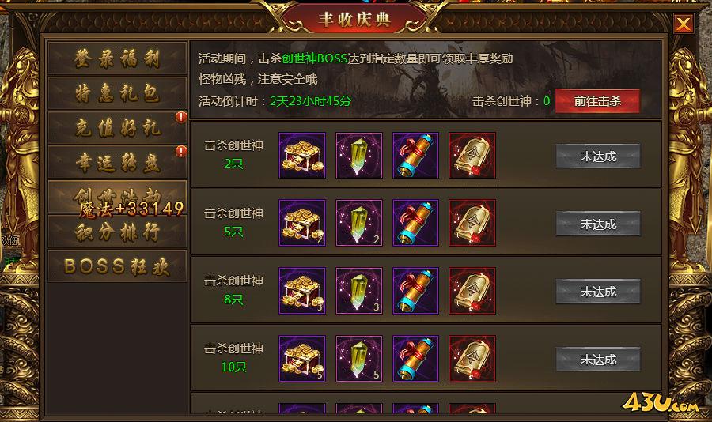Click 未达成 button for 8只 reward

pos(598,292)
